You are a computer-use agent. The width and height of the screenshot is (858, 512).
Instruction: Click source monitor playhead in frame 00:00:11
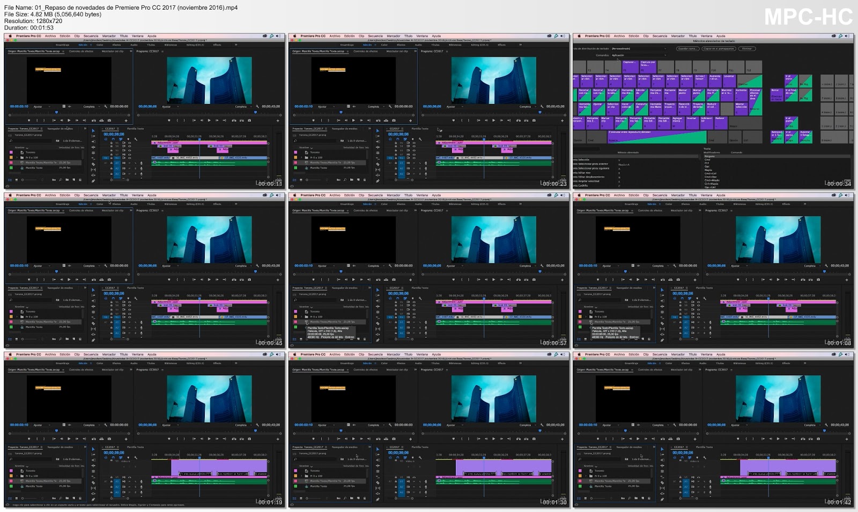point(56,112)
